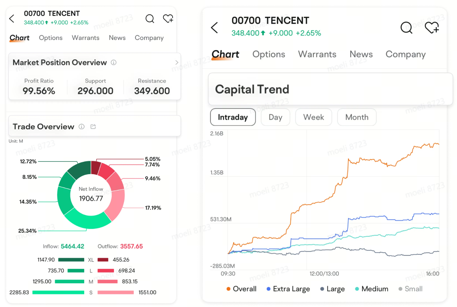Share the Trade Overview chart
The width and height of the screenshot is (457, 307).
click(93, 126)
